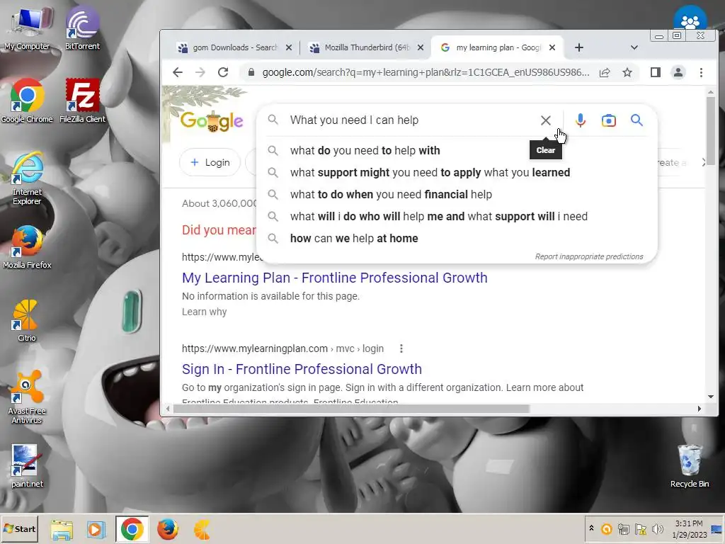Open Chrome side panel icon
Screen dimensions: 725x544
pyautogui.click(x=655, y=72)
